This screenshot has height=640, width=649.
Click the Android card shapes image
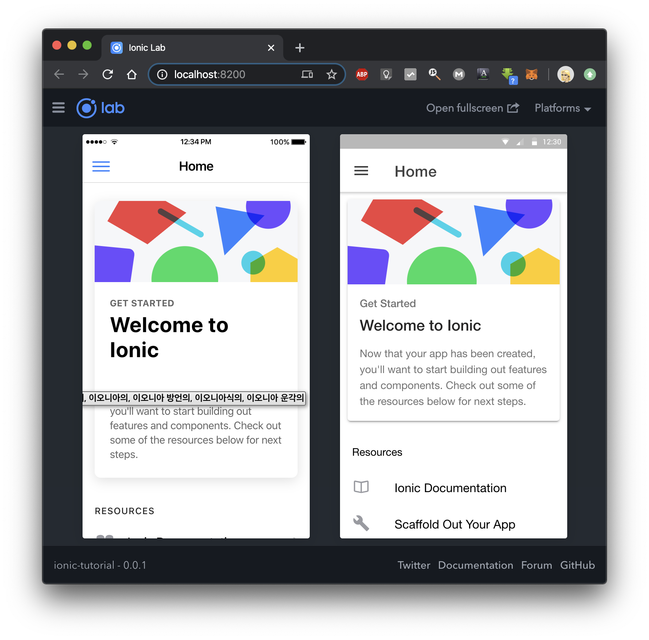point(454,242)
